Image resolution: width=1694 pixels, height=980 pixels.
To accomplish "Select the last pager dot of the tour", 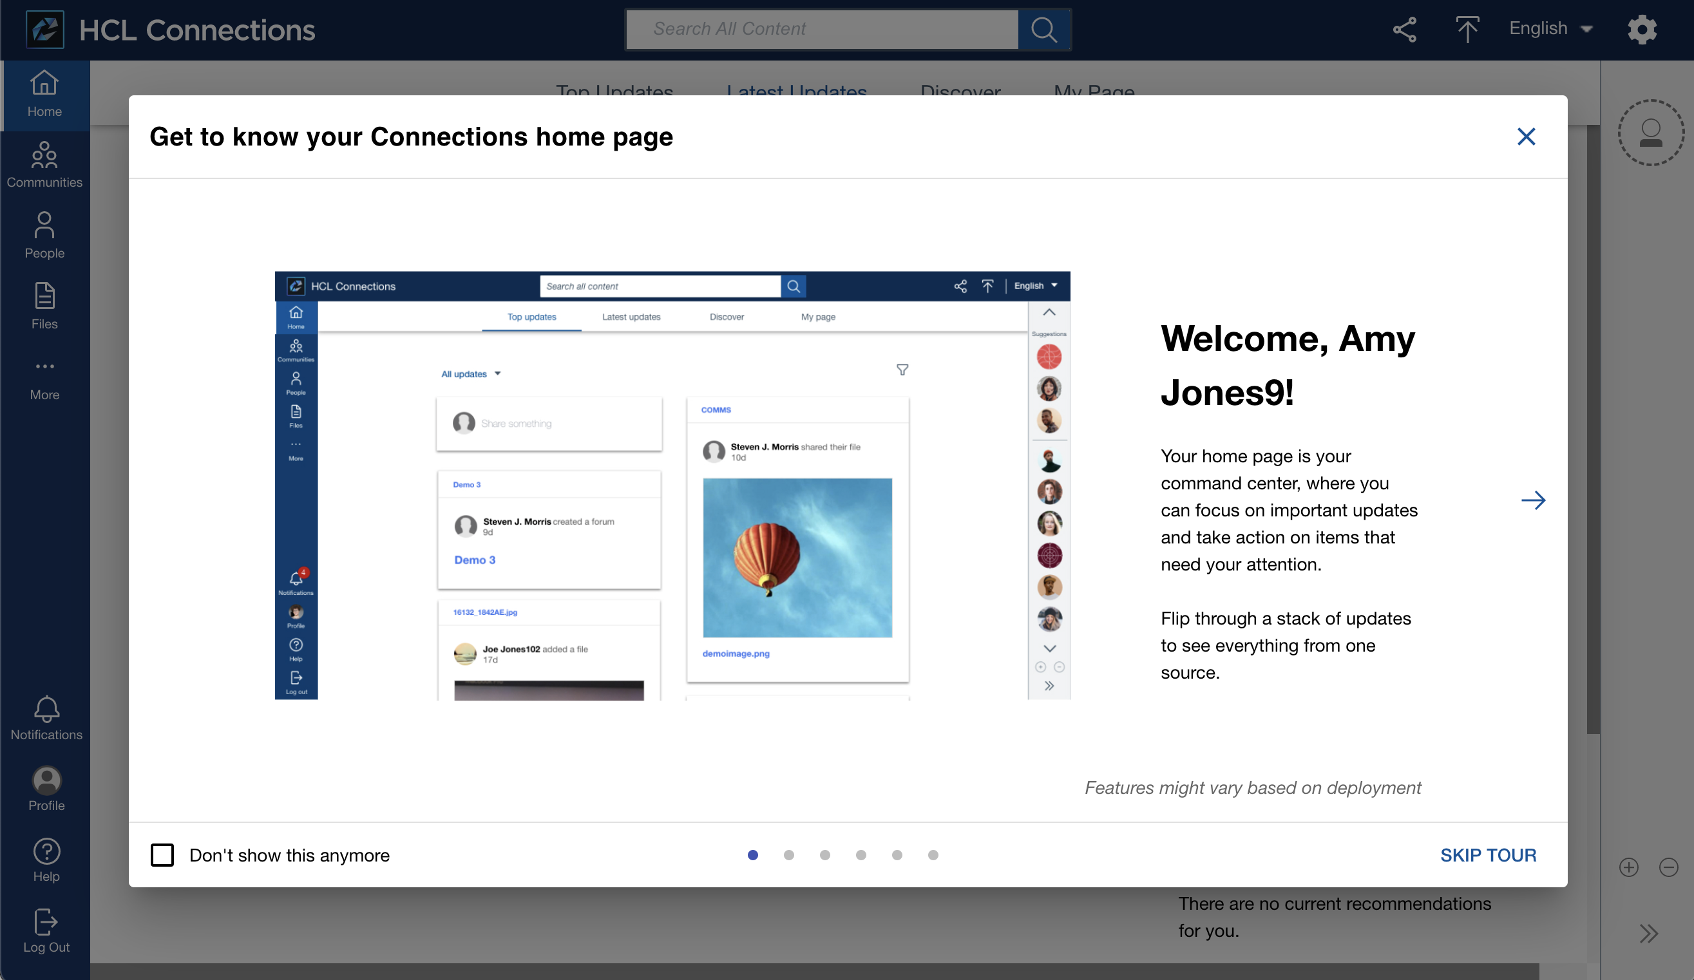I will coord(933,855).
